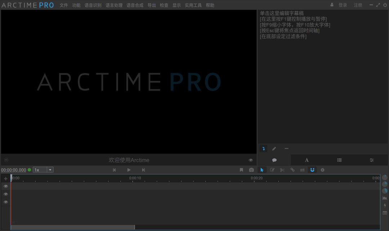The width and height of the screenshot is (389, 231).
Task: Click the play button
Action: (129, 170)
